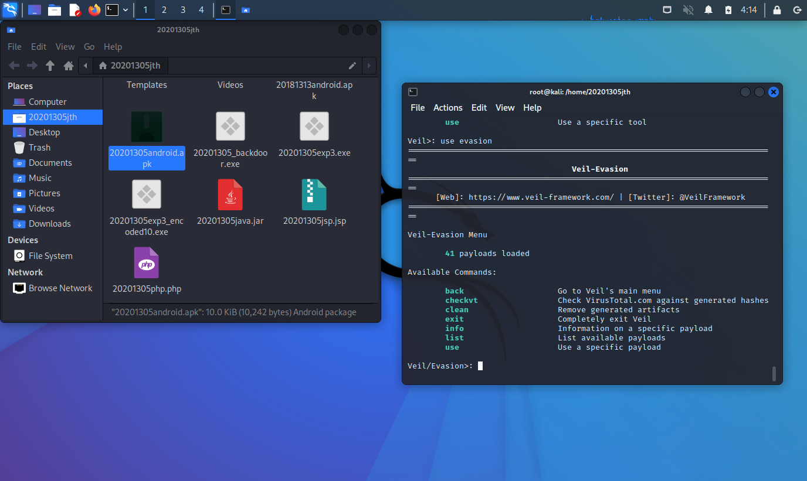Viewport: 807px width, 481px height.
Task: Launch Firefox from the top panel
Action: coord(94,10)
